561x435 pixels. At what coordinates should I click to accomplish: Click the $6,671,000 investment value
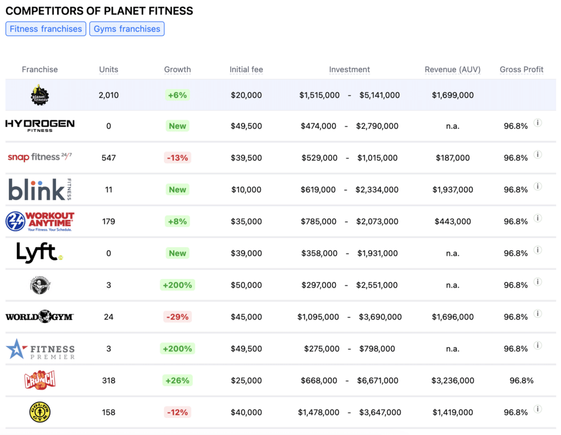[379, 381]
